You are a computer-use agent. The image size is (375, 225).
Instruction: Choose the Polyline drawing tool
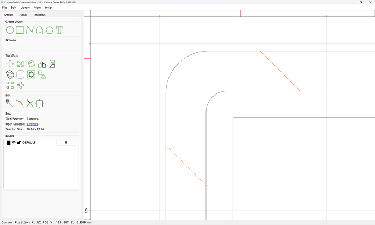(x=29, y=30)
